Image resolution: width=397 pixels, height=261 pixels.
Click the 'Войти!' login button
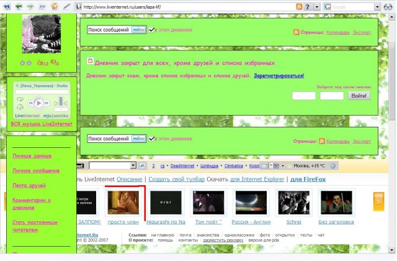[359, 96]
